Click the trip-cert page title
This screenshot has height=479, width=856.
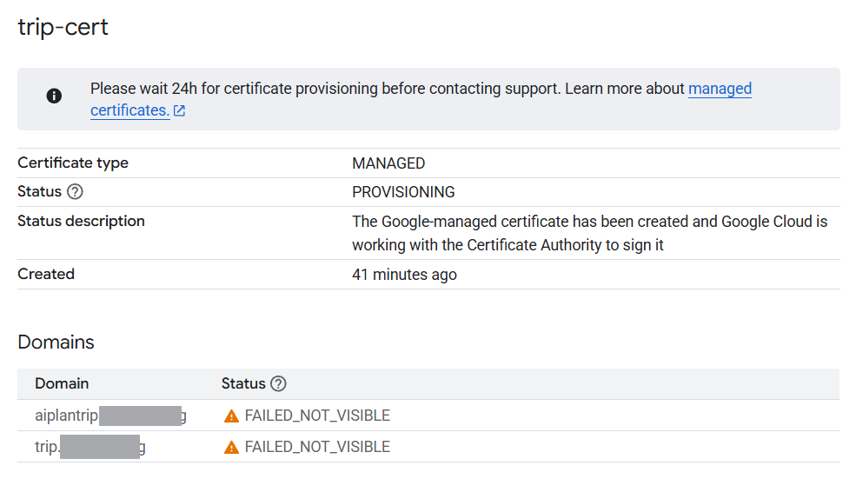tap(63, 27)
